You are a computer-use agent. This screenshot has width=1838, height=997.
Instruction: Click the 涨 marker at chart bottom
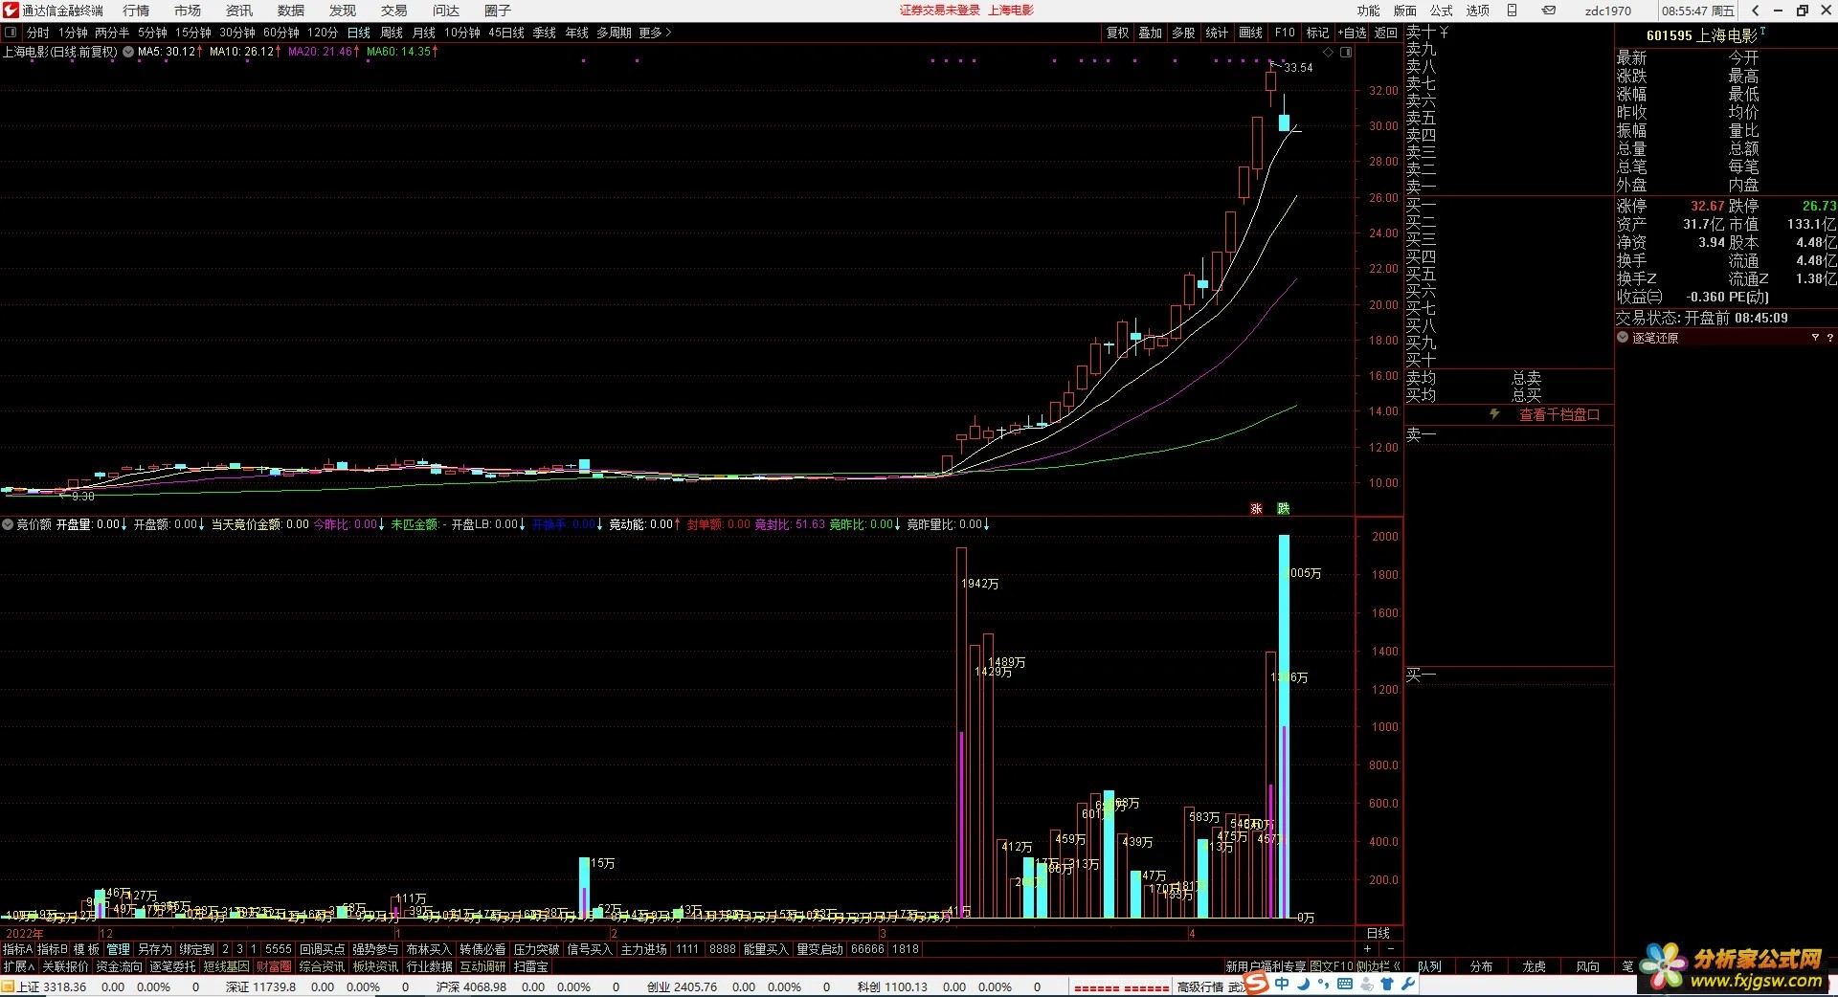tap(1256, 508)
